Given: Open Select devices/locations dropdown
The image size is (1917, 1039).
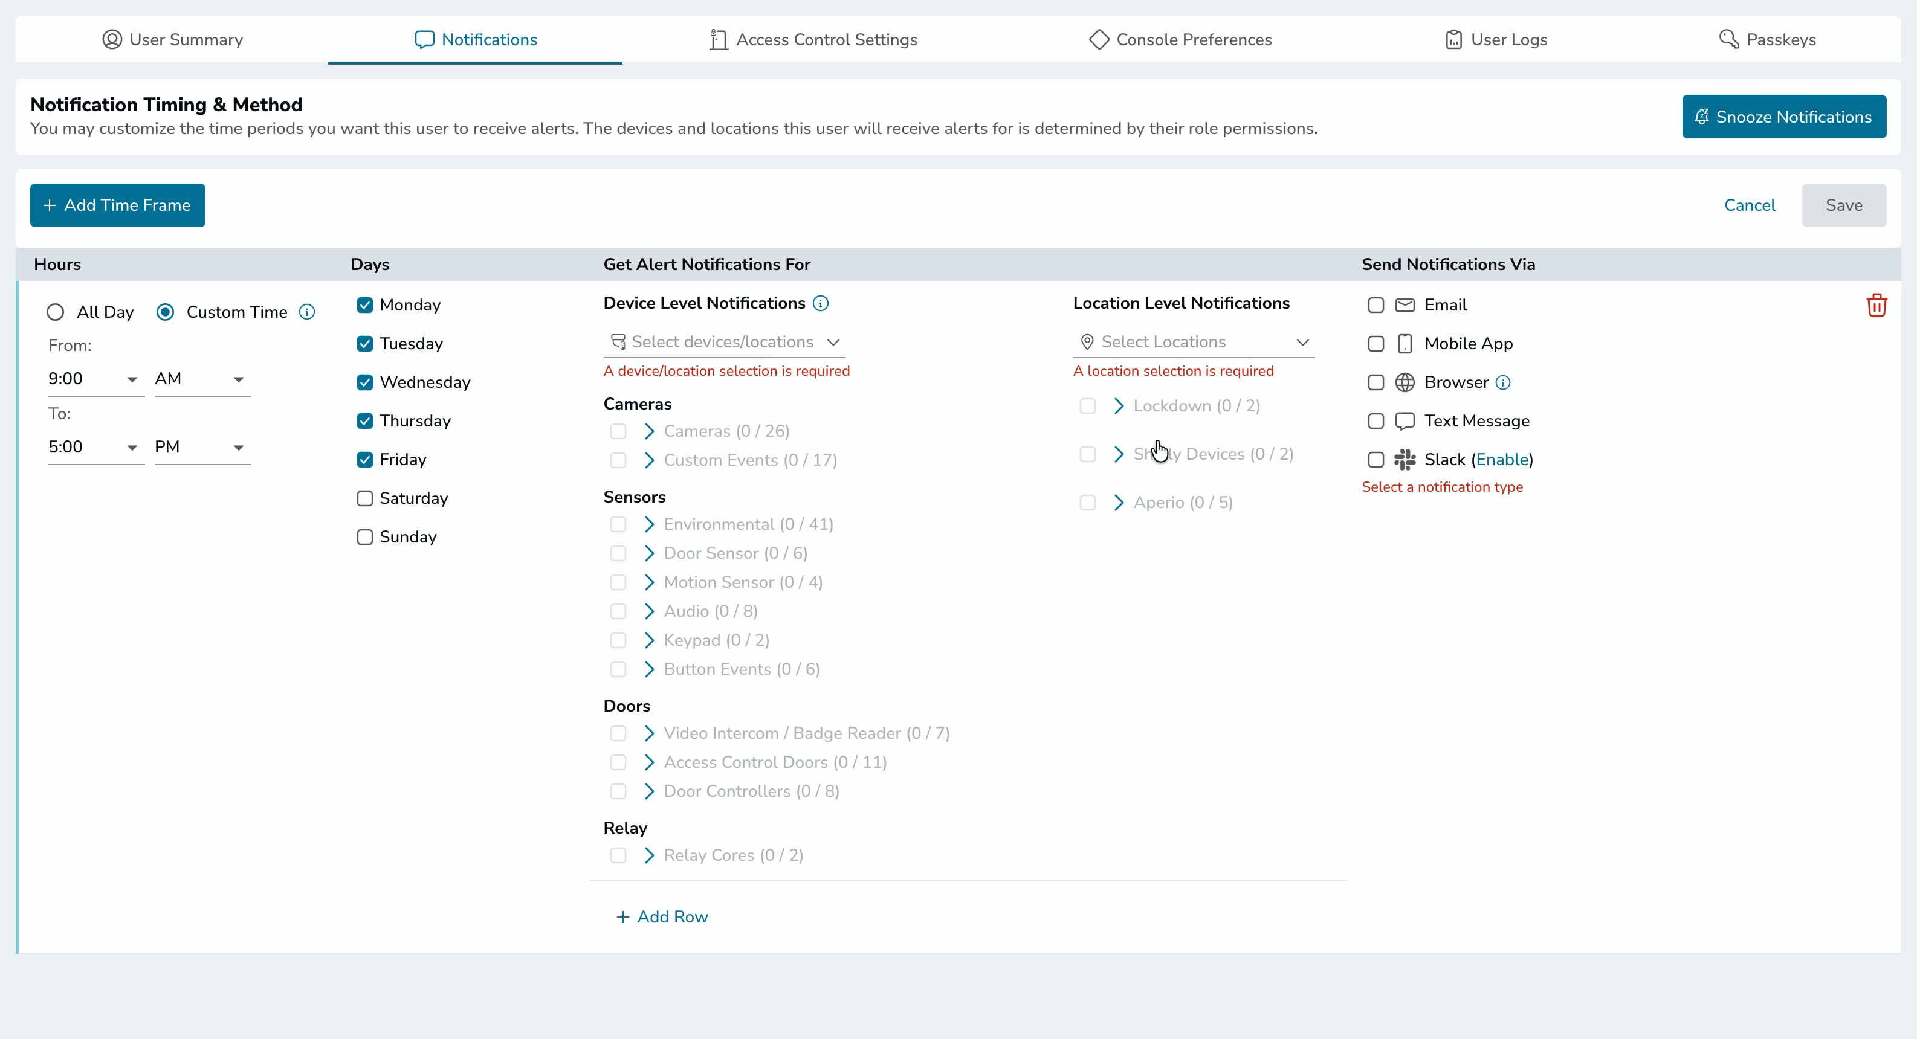Looking at the screenshot, I should pos(724,342).
